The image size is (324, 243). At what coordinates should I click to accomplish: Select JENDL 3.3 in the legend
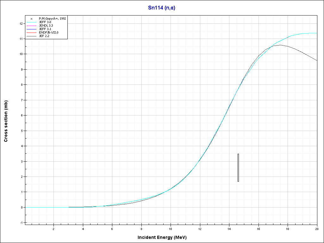tap(46, 26)
